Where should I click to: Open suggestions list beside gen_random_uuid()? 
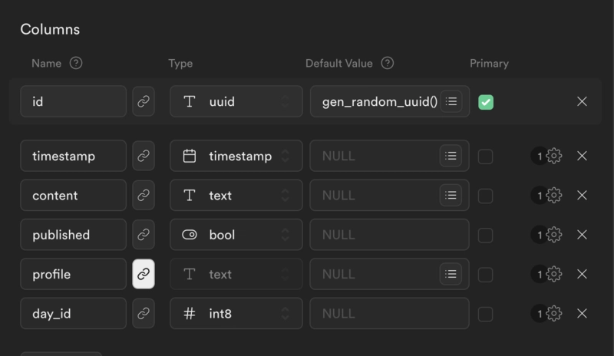point(451,101)
